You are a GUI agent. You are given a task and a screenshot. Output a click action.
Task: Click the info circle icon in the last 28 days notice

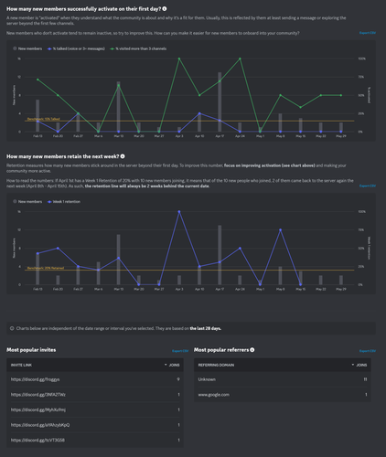pos(12,328)
